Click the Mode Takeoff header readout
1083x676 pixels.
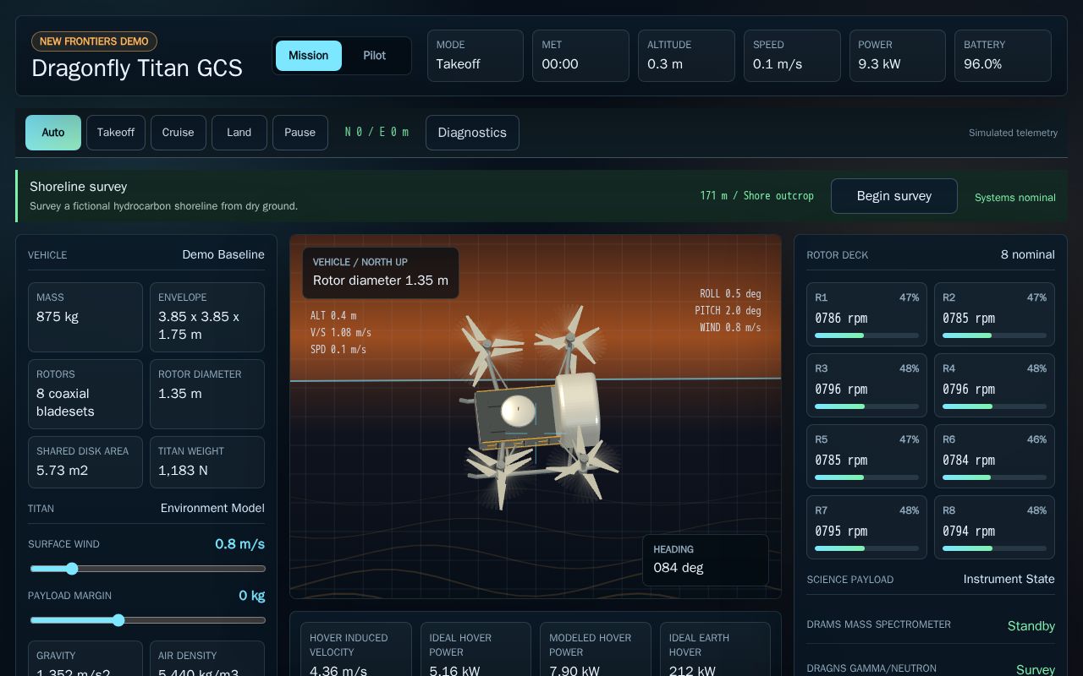[476, 56]
